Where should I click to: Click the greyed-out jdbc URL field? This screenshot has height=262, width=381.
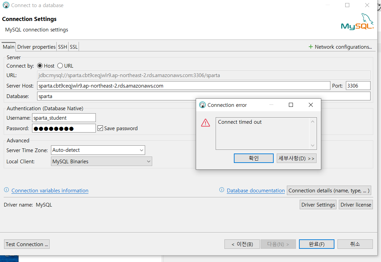[203, 75]
